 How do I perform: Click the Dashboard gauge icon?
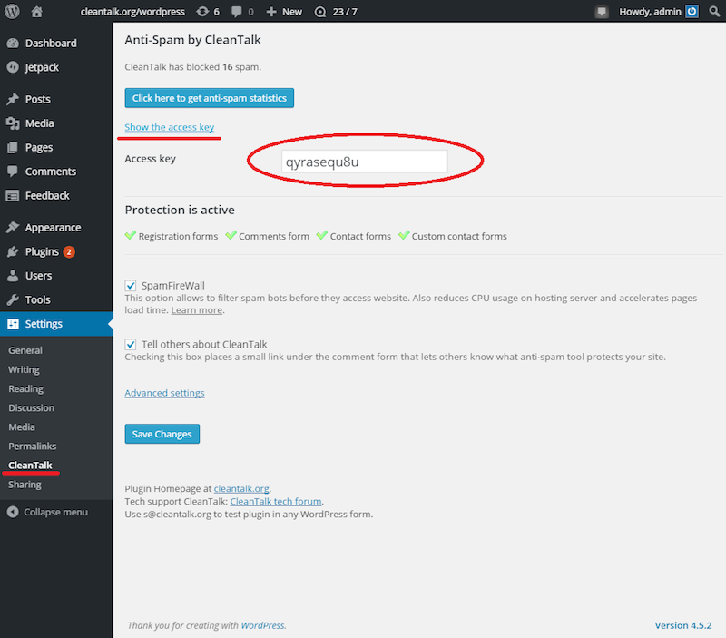(13, 43)
